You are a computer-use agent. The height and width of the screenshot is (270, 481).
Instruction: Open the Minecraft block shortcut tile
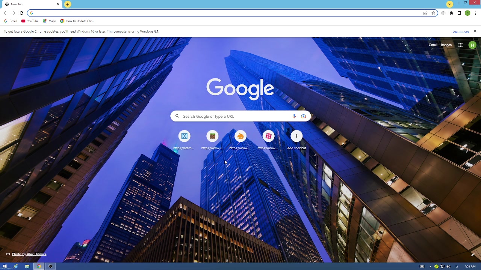click(212, 140)
